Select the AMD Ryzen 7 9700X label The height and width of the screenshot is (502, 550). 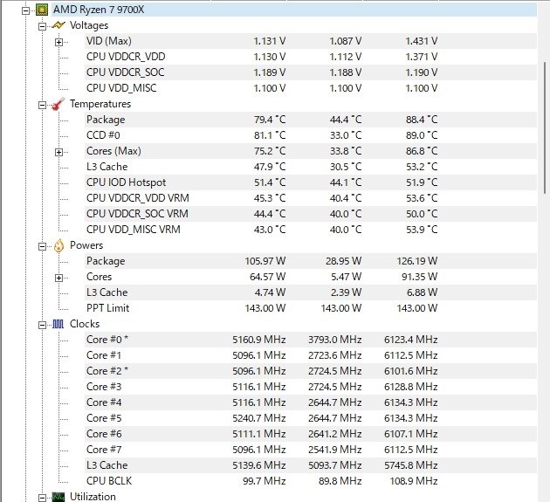click(x=99, y=10)
